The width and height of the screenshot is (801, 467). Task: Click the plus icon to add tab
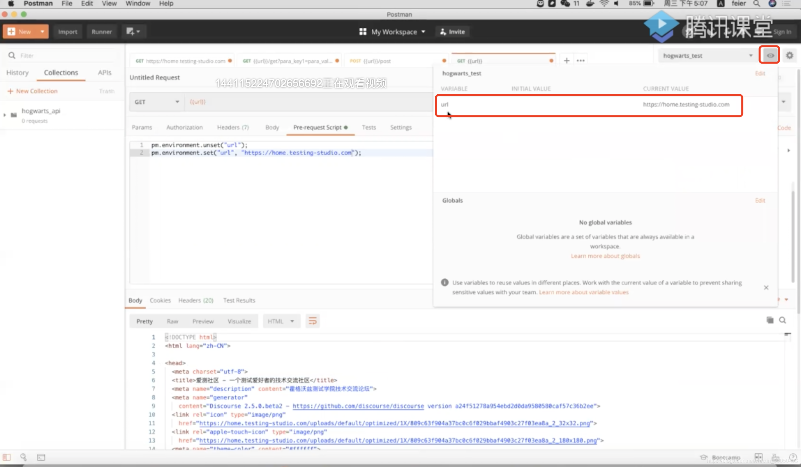tap(567, 61)
